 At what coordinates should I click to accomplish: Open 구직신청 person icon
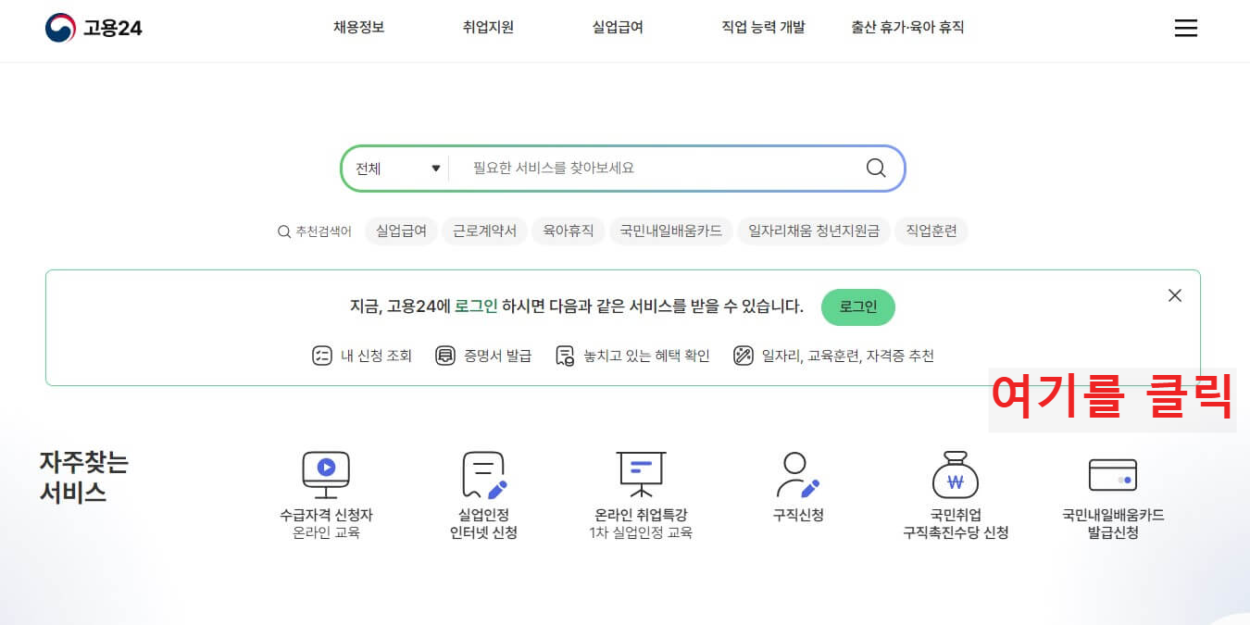coord(797,474)
